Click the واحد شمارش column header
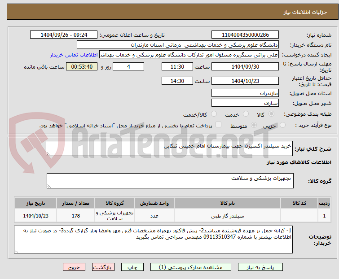Screen dimensions: 339x279 154,203
